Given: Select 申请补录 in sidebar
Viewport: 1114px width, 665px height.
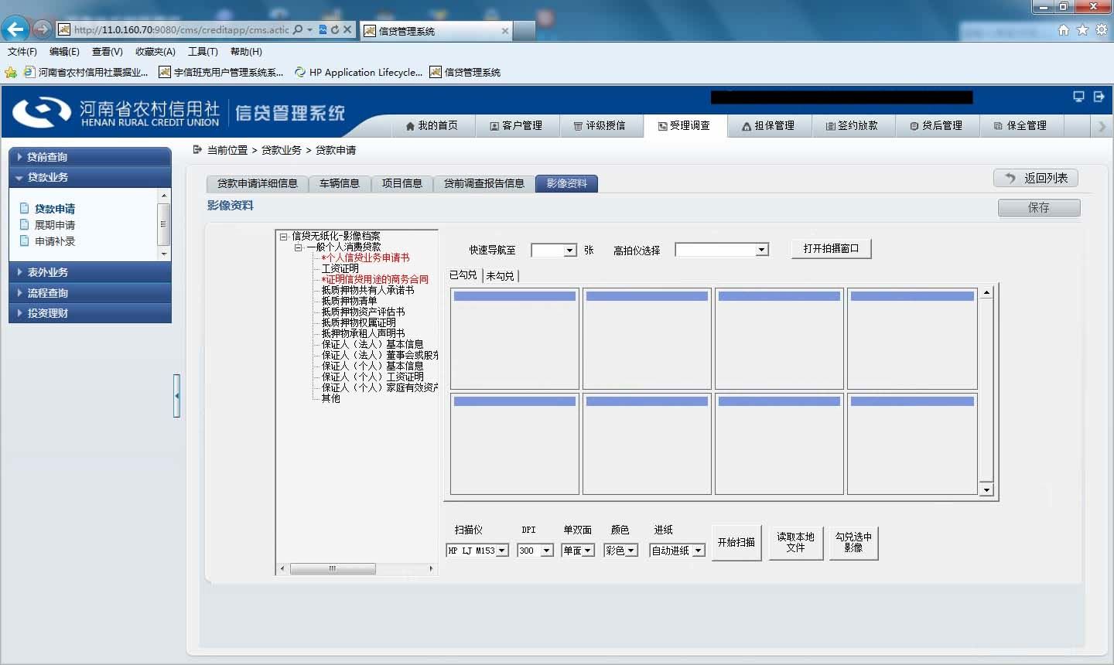Looking at the screenshot, I should (x=55, y=241).
